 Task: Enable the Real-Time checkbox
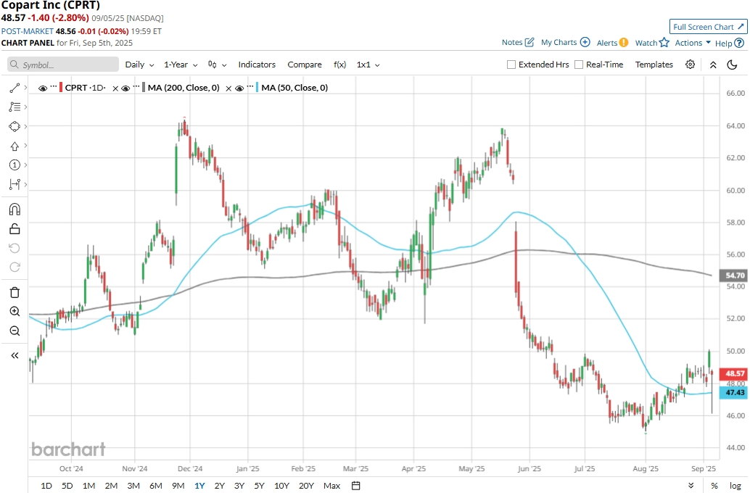(x=579, y=65)
